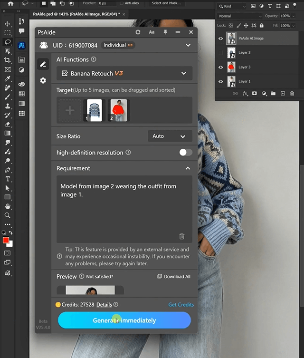Open PsAide settings gear
Image resolution: width=304 pixels, height=358 pixels.
[x=43, y=80]
